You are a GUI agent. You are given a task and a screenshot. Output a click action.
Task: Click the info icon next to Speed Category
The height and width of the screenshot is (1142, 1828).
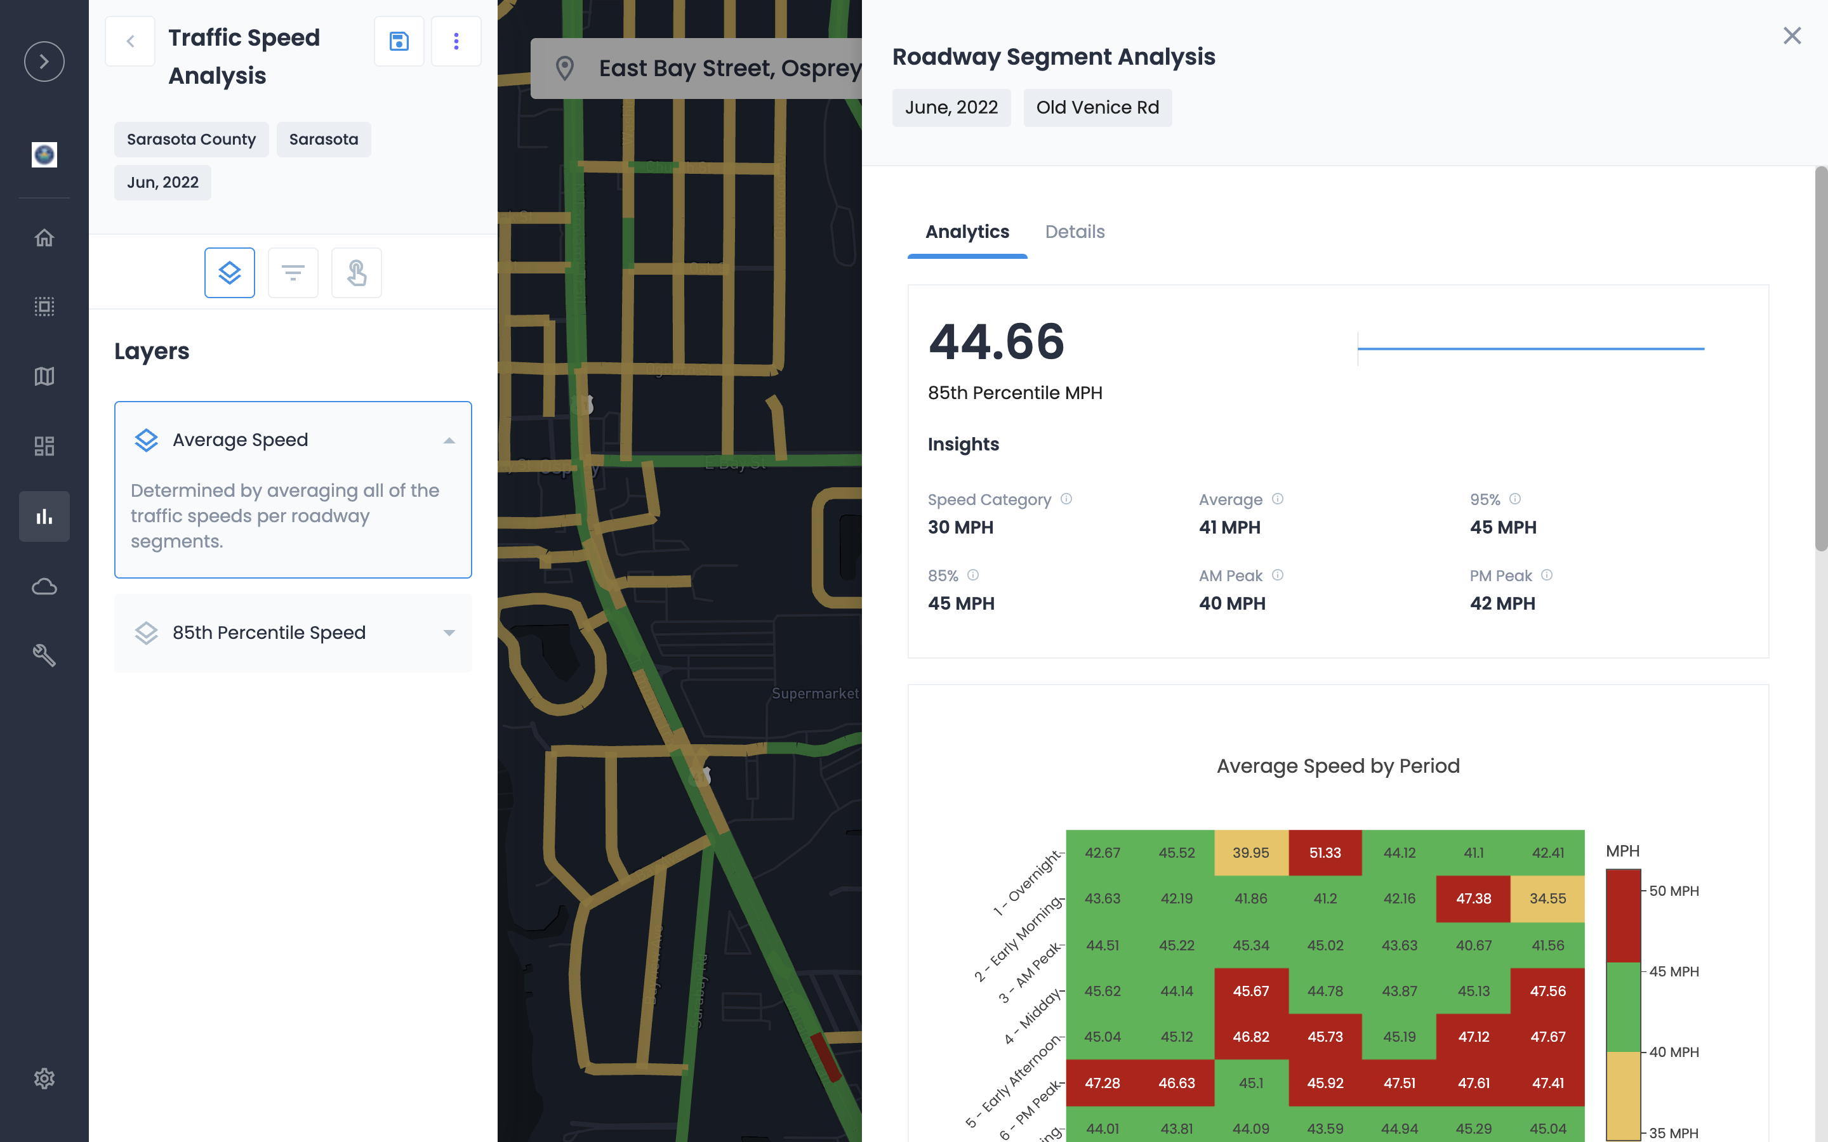pos(1066,499)
